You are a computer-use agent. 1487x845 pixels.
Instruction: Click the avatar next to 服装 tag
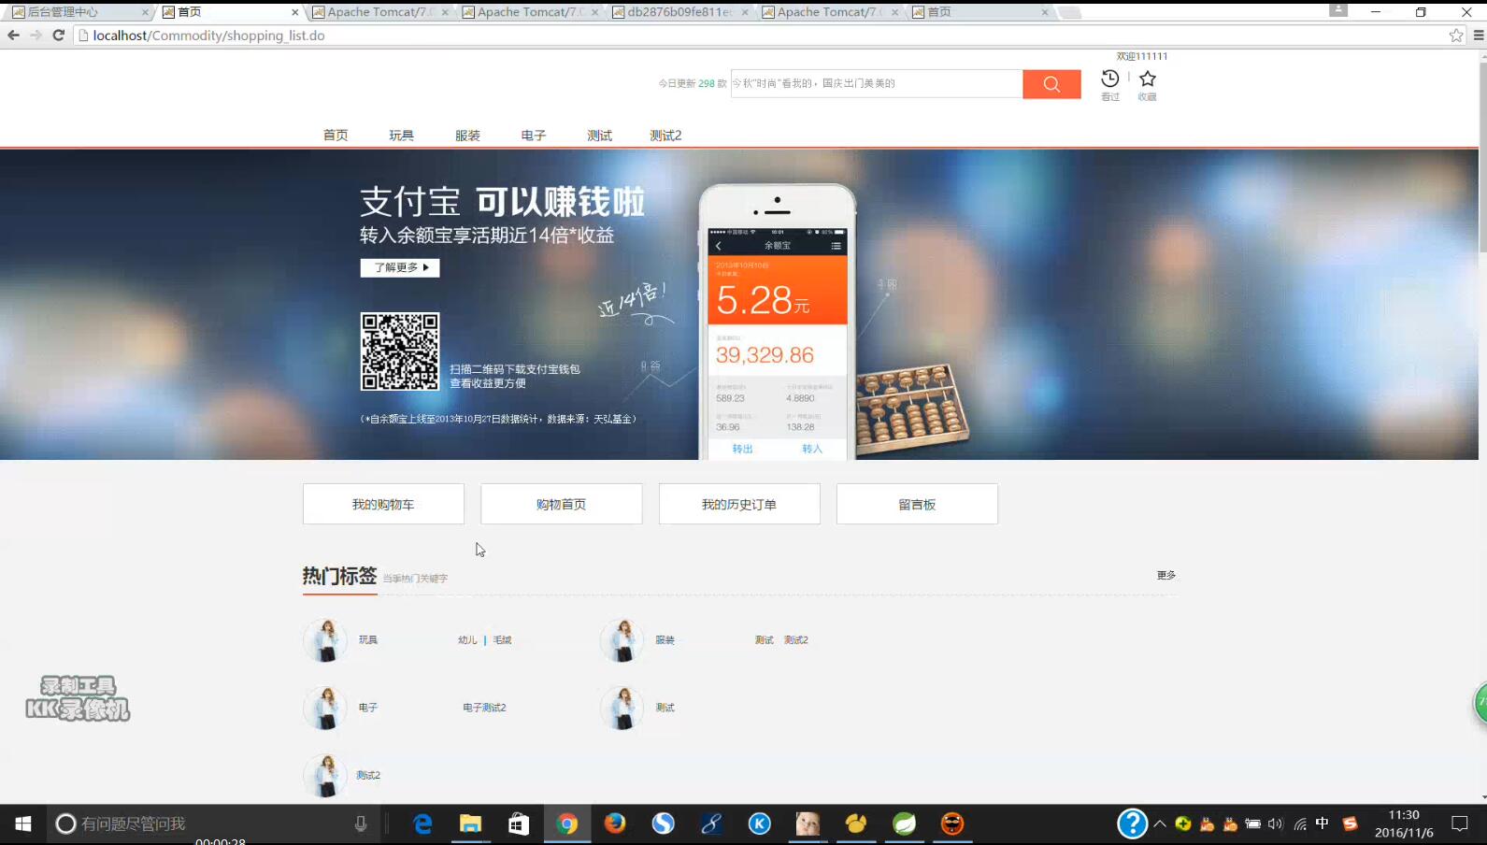622,640
